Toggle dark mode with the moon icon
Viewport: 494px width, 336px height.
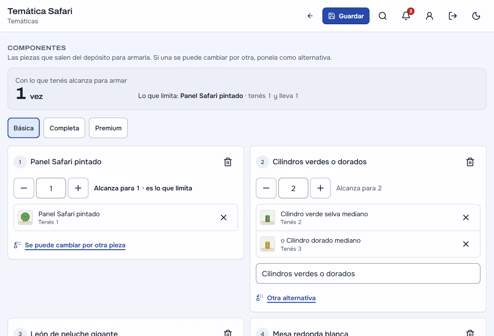476,16
